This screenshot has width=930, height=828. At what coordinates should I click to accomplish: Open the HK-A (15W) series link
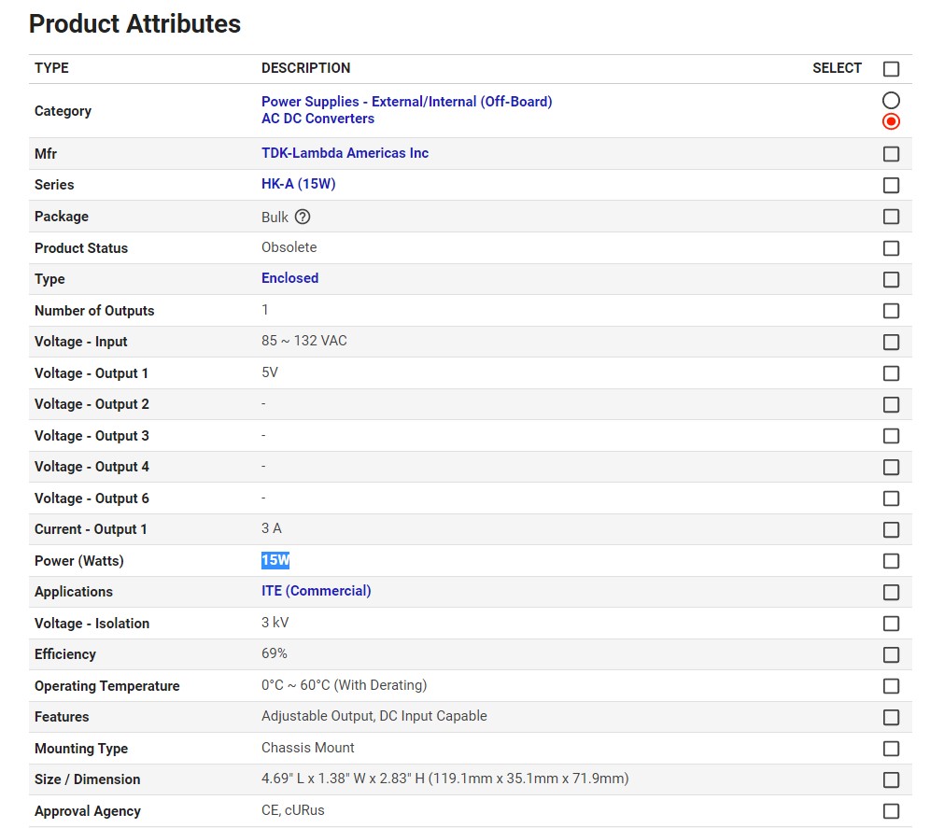pos(298,184)
